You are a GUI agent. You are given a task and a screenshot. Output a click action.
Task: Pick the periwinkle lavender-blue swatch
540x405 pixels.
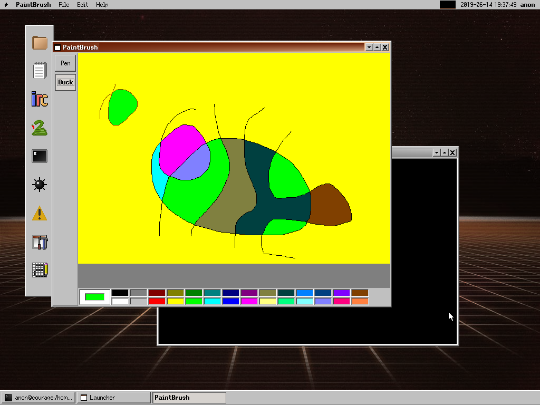click(x=323, y=301)
